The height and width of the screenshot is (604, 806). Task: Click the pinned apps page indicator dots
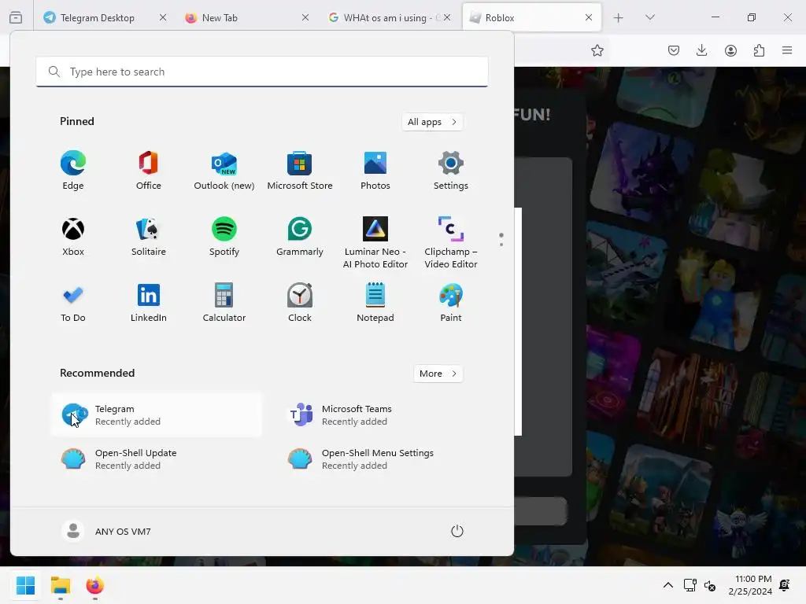click(x=501, y=239)
